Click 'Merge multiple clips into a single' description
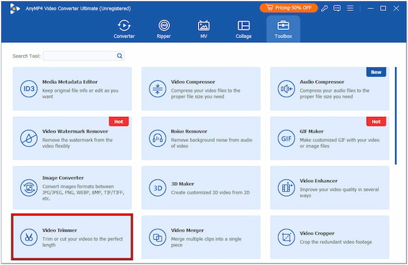Viewport: 408px width, 265px height. tap(206, 242)
